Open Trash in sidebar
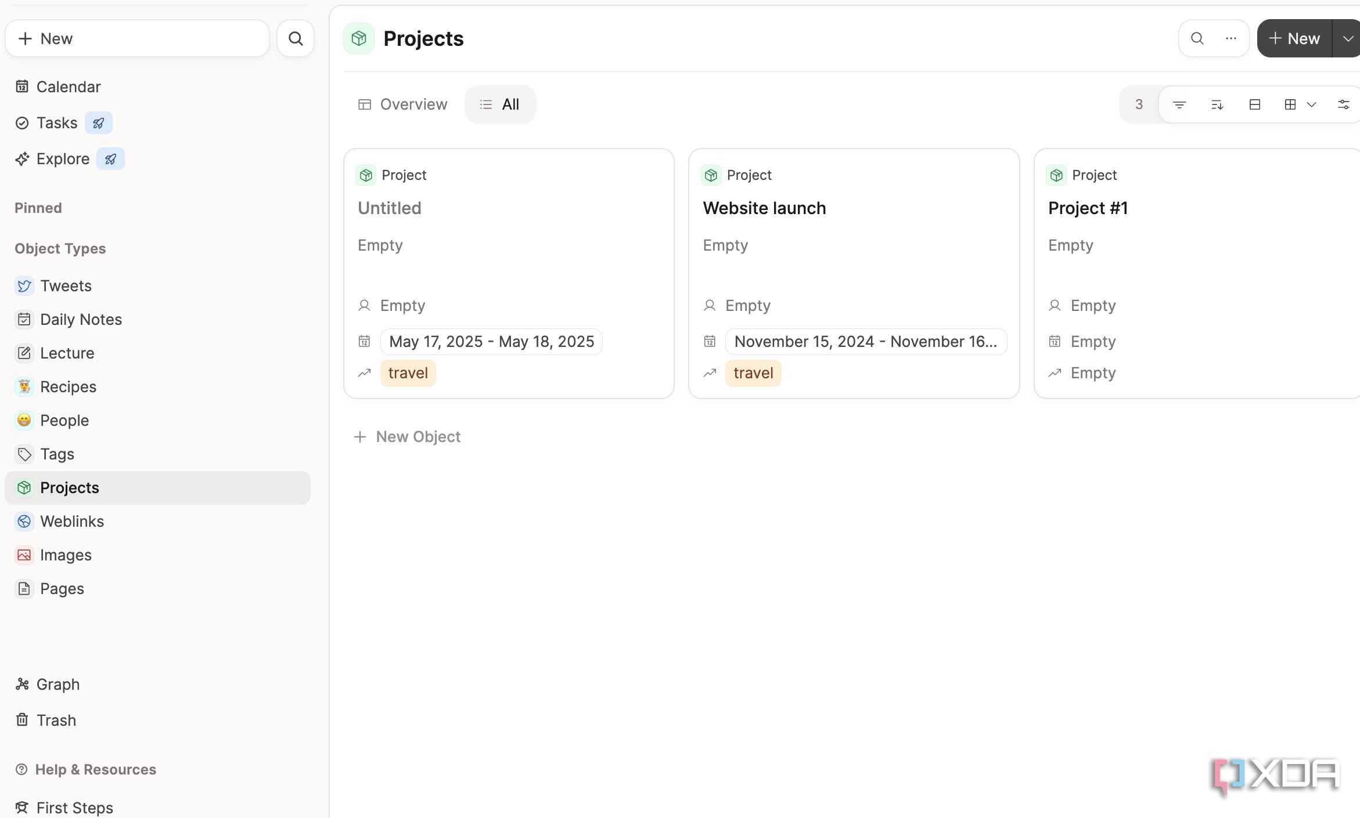Viewport: 1360px width, 818px height. point(45,721)
